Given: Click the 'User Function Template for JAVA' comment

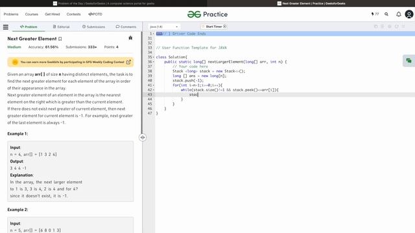Looking at the screenshot, I should click(191, 48).
